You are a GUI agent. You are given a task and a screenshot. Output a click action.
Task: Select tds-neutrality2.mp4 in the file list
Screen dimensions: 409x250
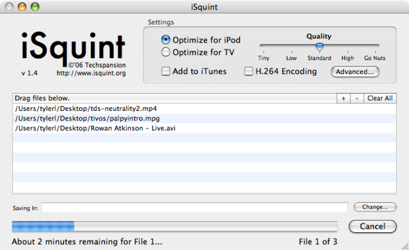[x=204, y=108]
